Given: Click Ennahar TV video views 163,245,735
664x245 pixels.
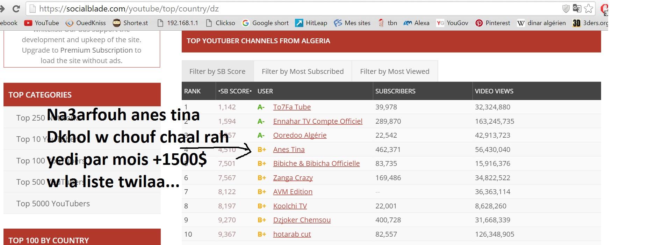Looking at the screenshot, I should (495, 121).
